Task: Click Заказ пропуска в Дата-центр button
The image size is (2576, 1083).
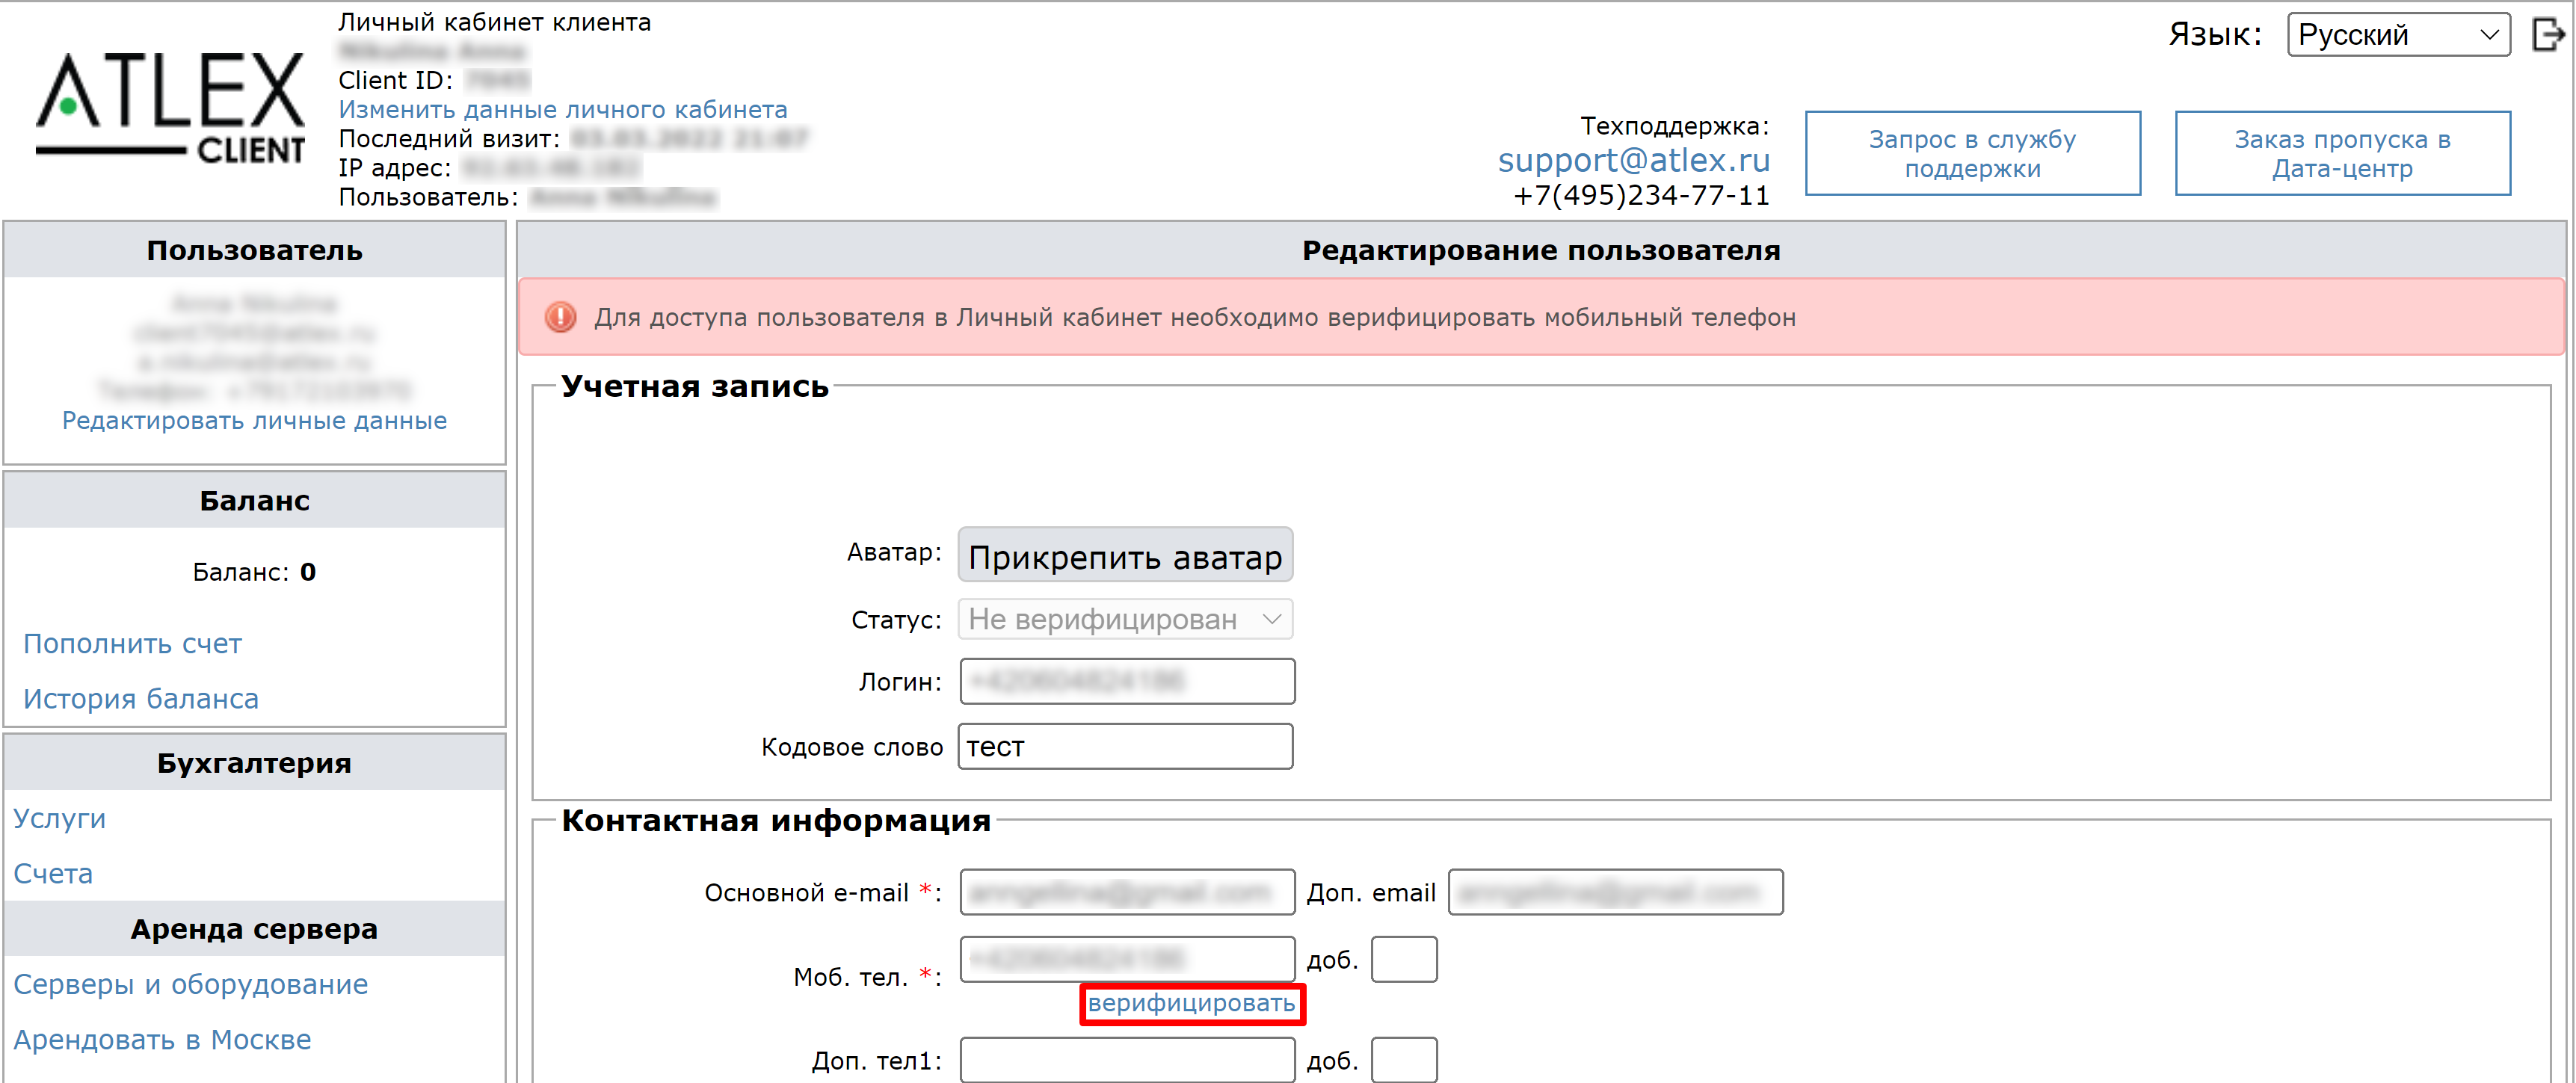Action: click(2342, 152)
